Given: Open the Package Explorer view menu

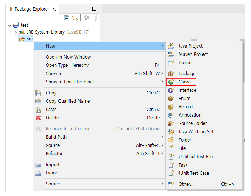Looking at the screenshot, I should (95, 18).
